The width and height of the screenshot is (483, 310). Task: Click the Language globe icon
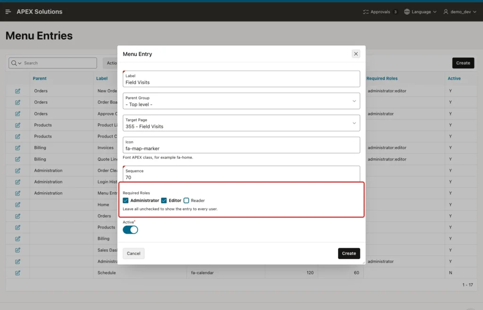point(407,12)
